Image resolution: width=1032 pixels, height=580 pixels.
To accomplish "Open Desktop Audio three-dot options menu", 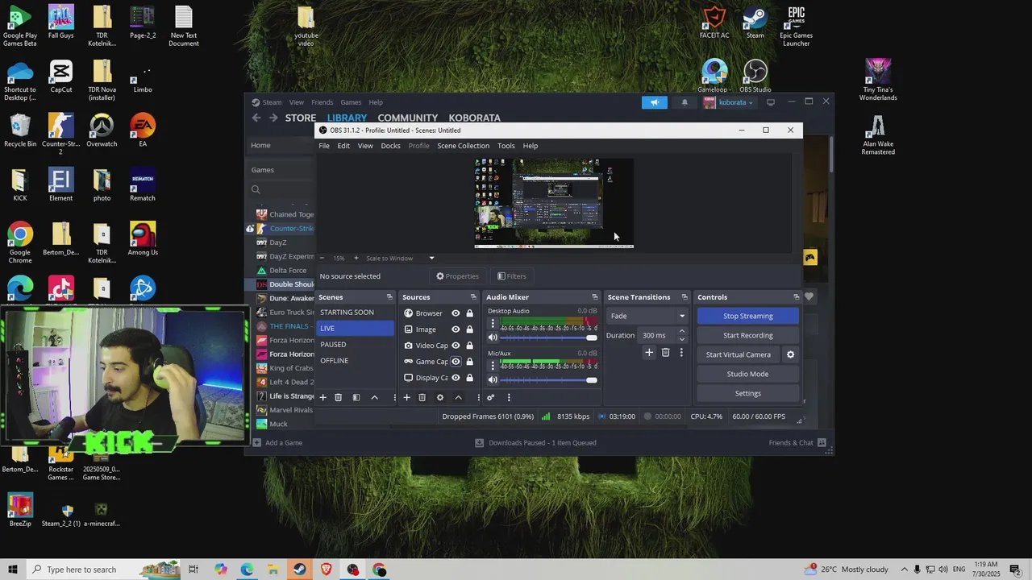I will [493, 323].
